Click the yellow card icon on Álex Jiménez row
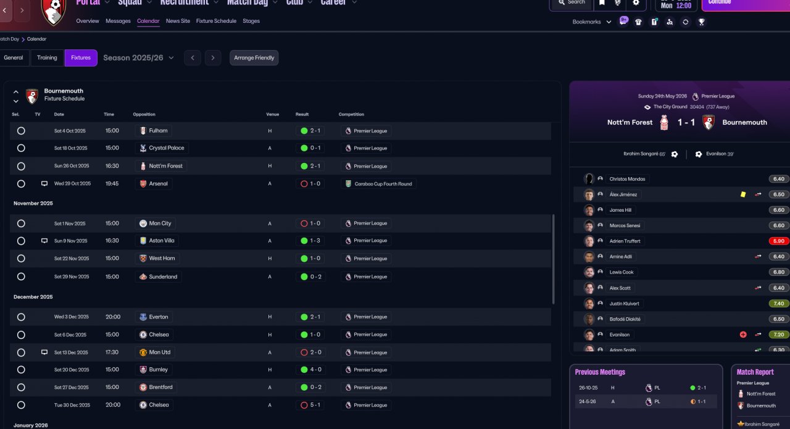Screen dimensions: 790x429 pyautogui.click(x=743, y=194)
